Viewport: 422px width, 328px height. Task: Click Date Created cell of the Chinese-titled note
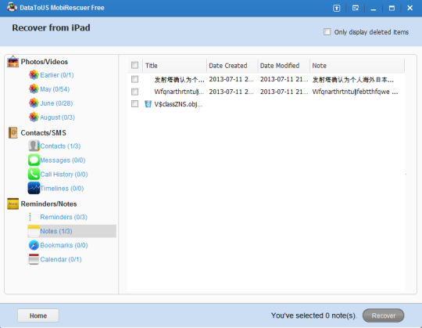(x=231, y=79)
